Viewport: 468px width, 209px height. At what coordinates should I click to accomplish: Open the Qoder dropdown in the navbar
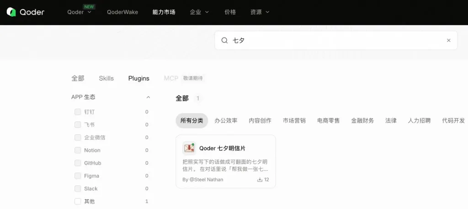tap(80, 12)
